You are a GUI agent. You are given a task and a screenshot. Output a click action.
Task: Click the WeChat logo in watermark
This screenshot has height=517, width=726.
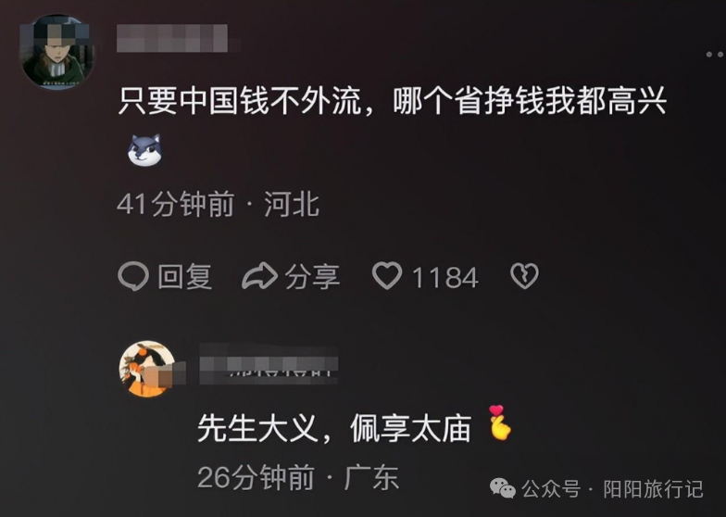pyautogui.click(x=503, y=488)
